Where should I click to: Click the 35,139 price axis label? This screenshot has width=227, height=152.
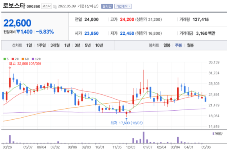point(214,62)
